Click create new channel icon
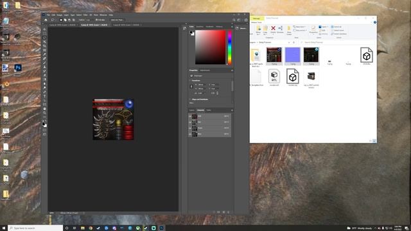Image resolution: width=411 pixels, height=231 pixels. (x=223, y=212)
